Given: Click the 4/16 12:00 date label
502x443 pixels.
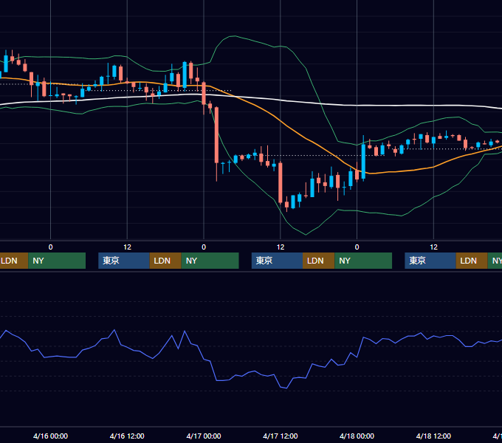Looking at the screenshot, I should click(127, 436).
